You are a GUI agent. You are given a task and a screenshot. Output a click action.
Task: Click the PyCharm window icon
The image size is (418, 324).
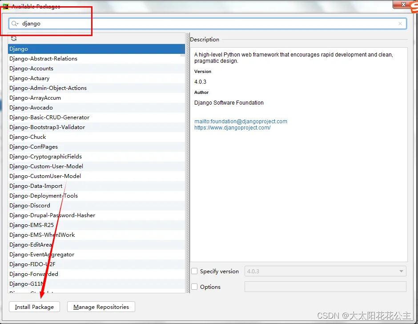pos(6,6)
